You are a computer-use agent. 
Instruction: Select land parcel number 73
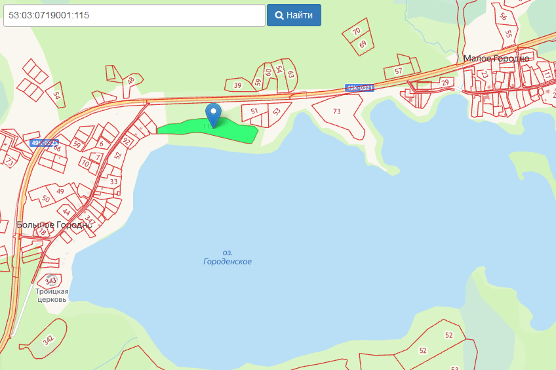pos(337,113)
